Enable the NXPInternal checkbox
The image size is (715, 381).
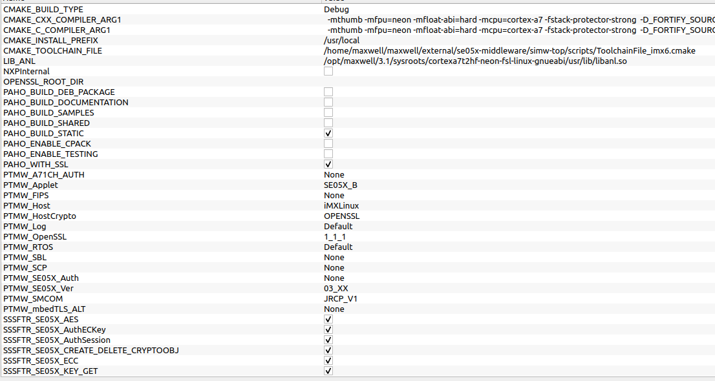pos(328,70)
